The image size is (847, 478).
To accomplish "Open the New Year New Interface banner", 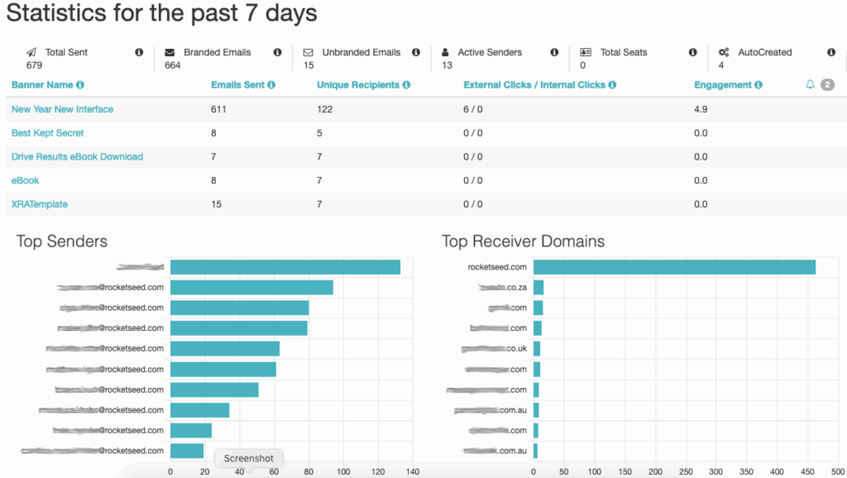I will [x=62, y=109].
